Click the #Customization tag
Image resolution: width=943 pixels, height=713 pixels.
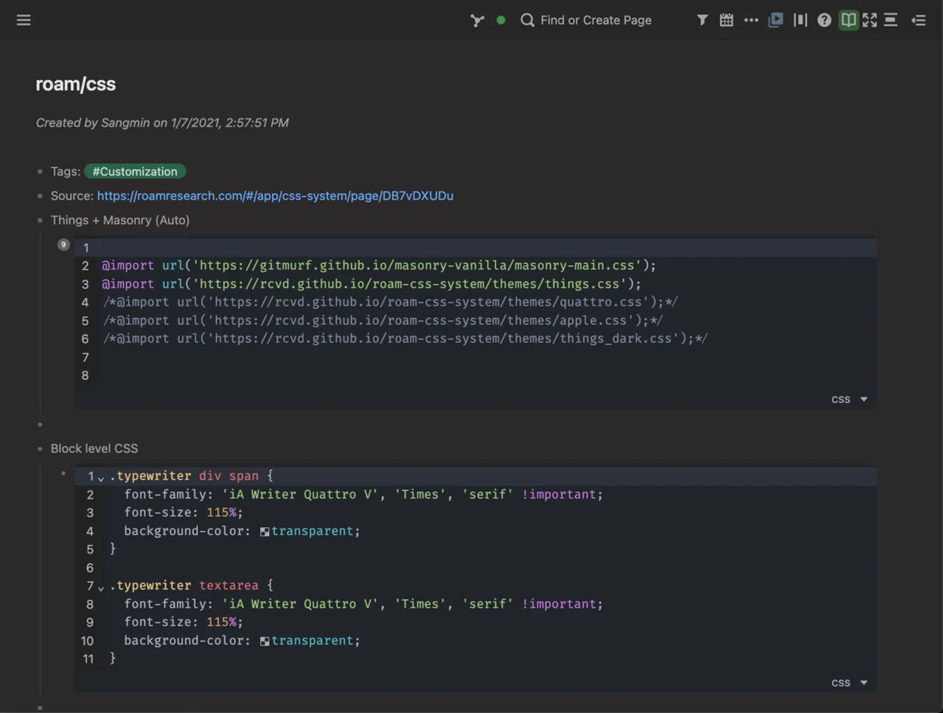pyautogui.click(x=135, y=171)
